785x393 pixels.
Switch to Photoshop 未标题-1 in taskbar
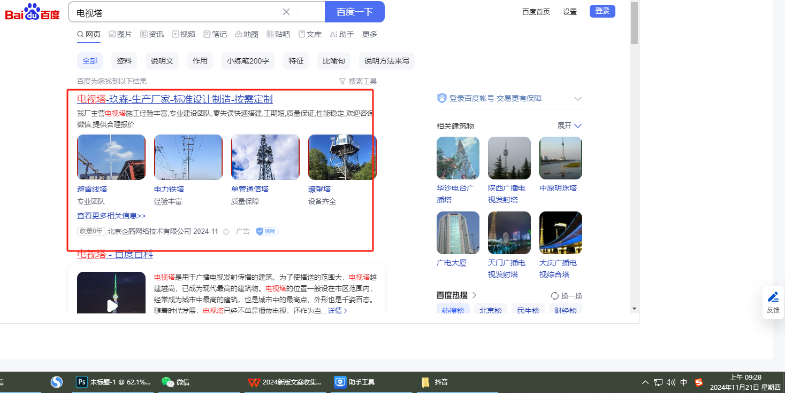click(113, 382)
